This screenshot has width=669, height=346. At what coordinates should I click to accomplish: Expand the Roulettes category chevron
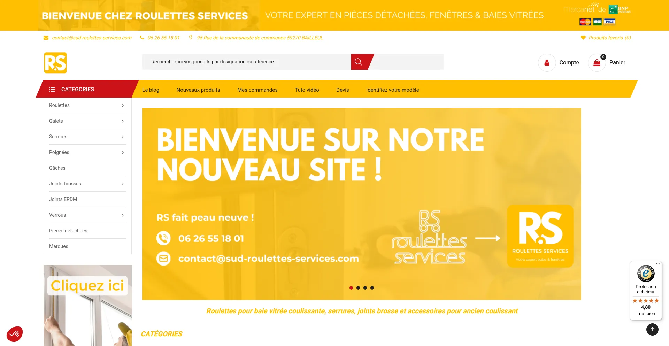[x=123, y=106]
